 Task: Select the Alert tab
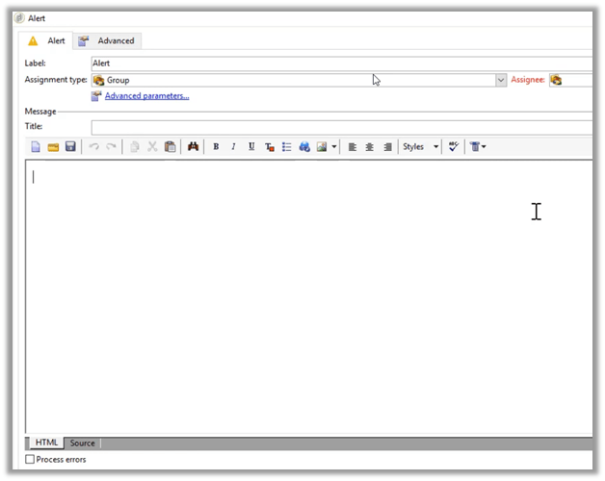[46, 40]
